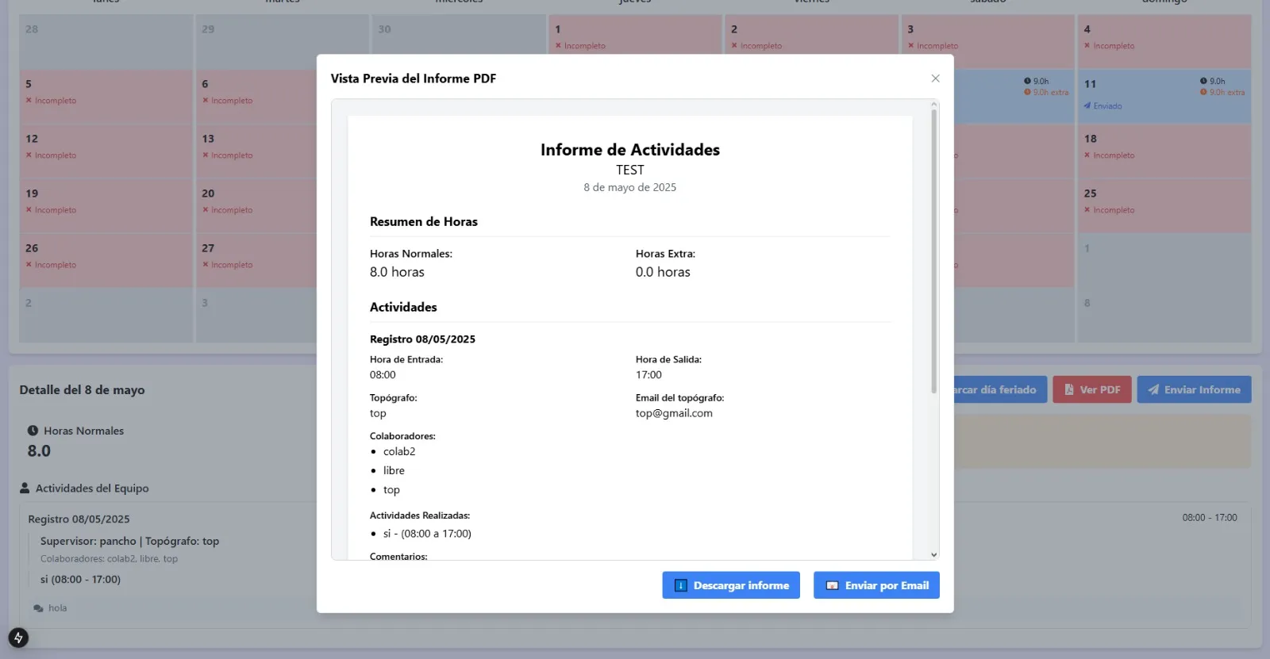This screenshot has width=1270, height=659.
Task: Click the X icon beside Incompleto on day 26
Action: coord(29,265)
